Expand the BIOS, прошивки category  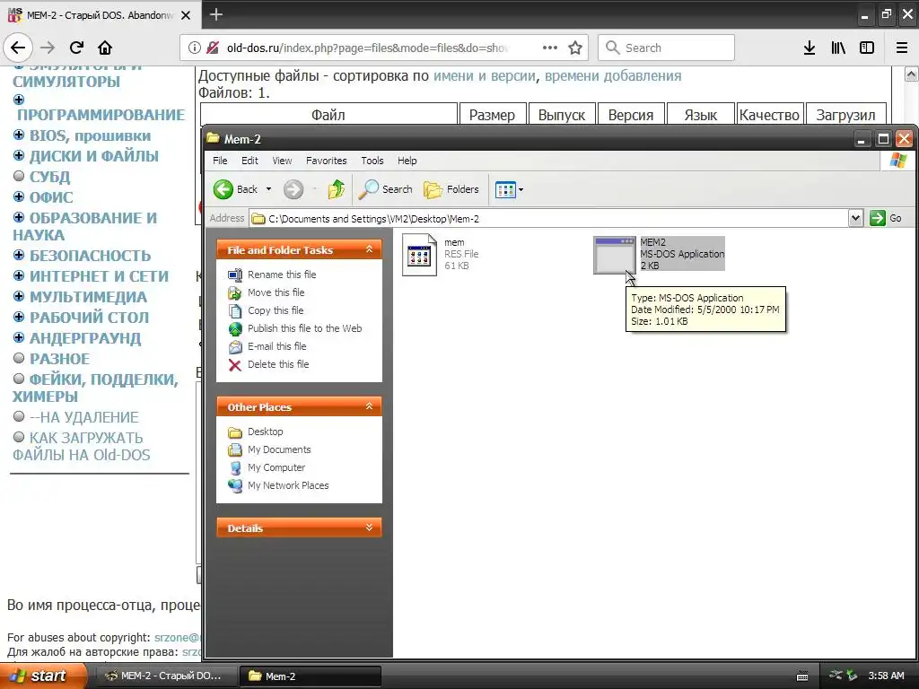click(x=19, y=135)
